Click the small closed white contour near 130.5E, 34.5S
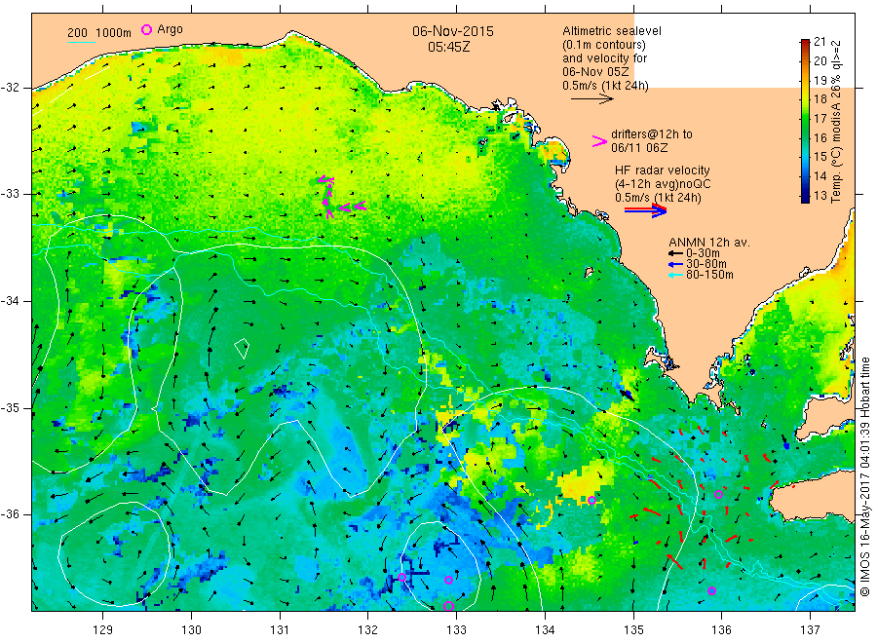The height and width of the screenshot is (643, 877). tap(242, 348)
